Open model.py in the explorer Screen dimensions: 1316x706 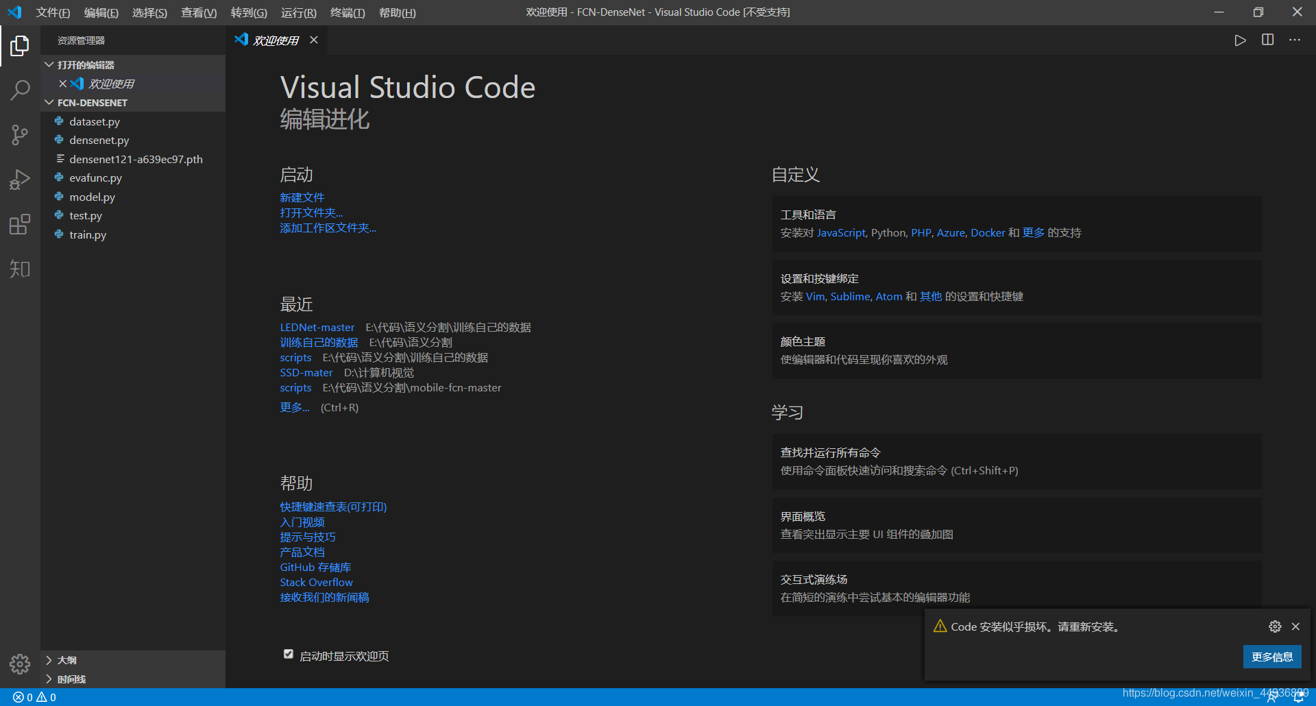point(133,197)
